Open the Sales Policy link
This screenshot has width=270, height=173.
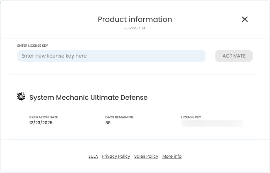146,156
